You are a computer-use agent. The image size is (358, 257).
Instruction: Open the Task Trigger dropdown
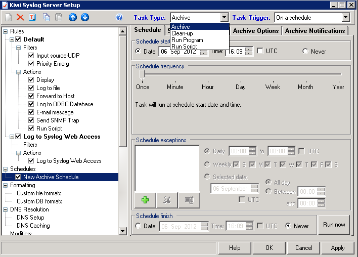coord(346,17)
